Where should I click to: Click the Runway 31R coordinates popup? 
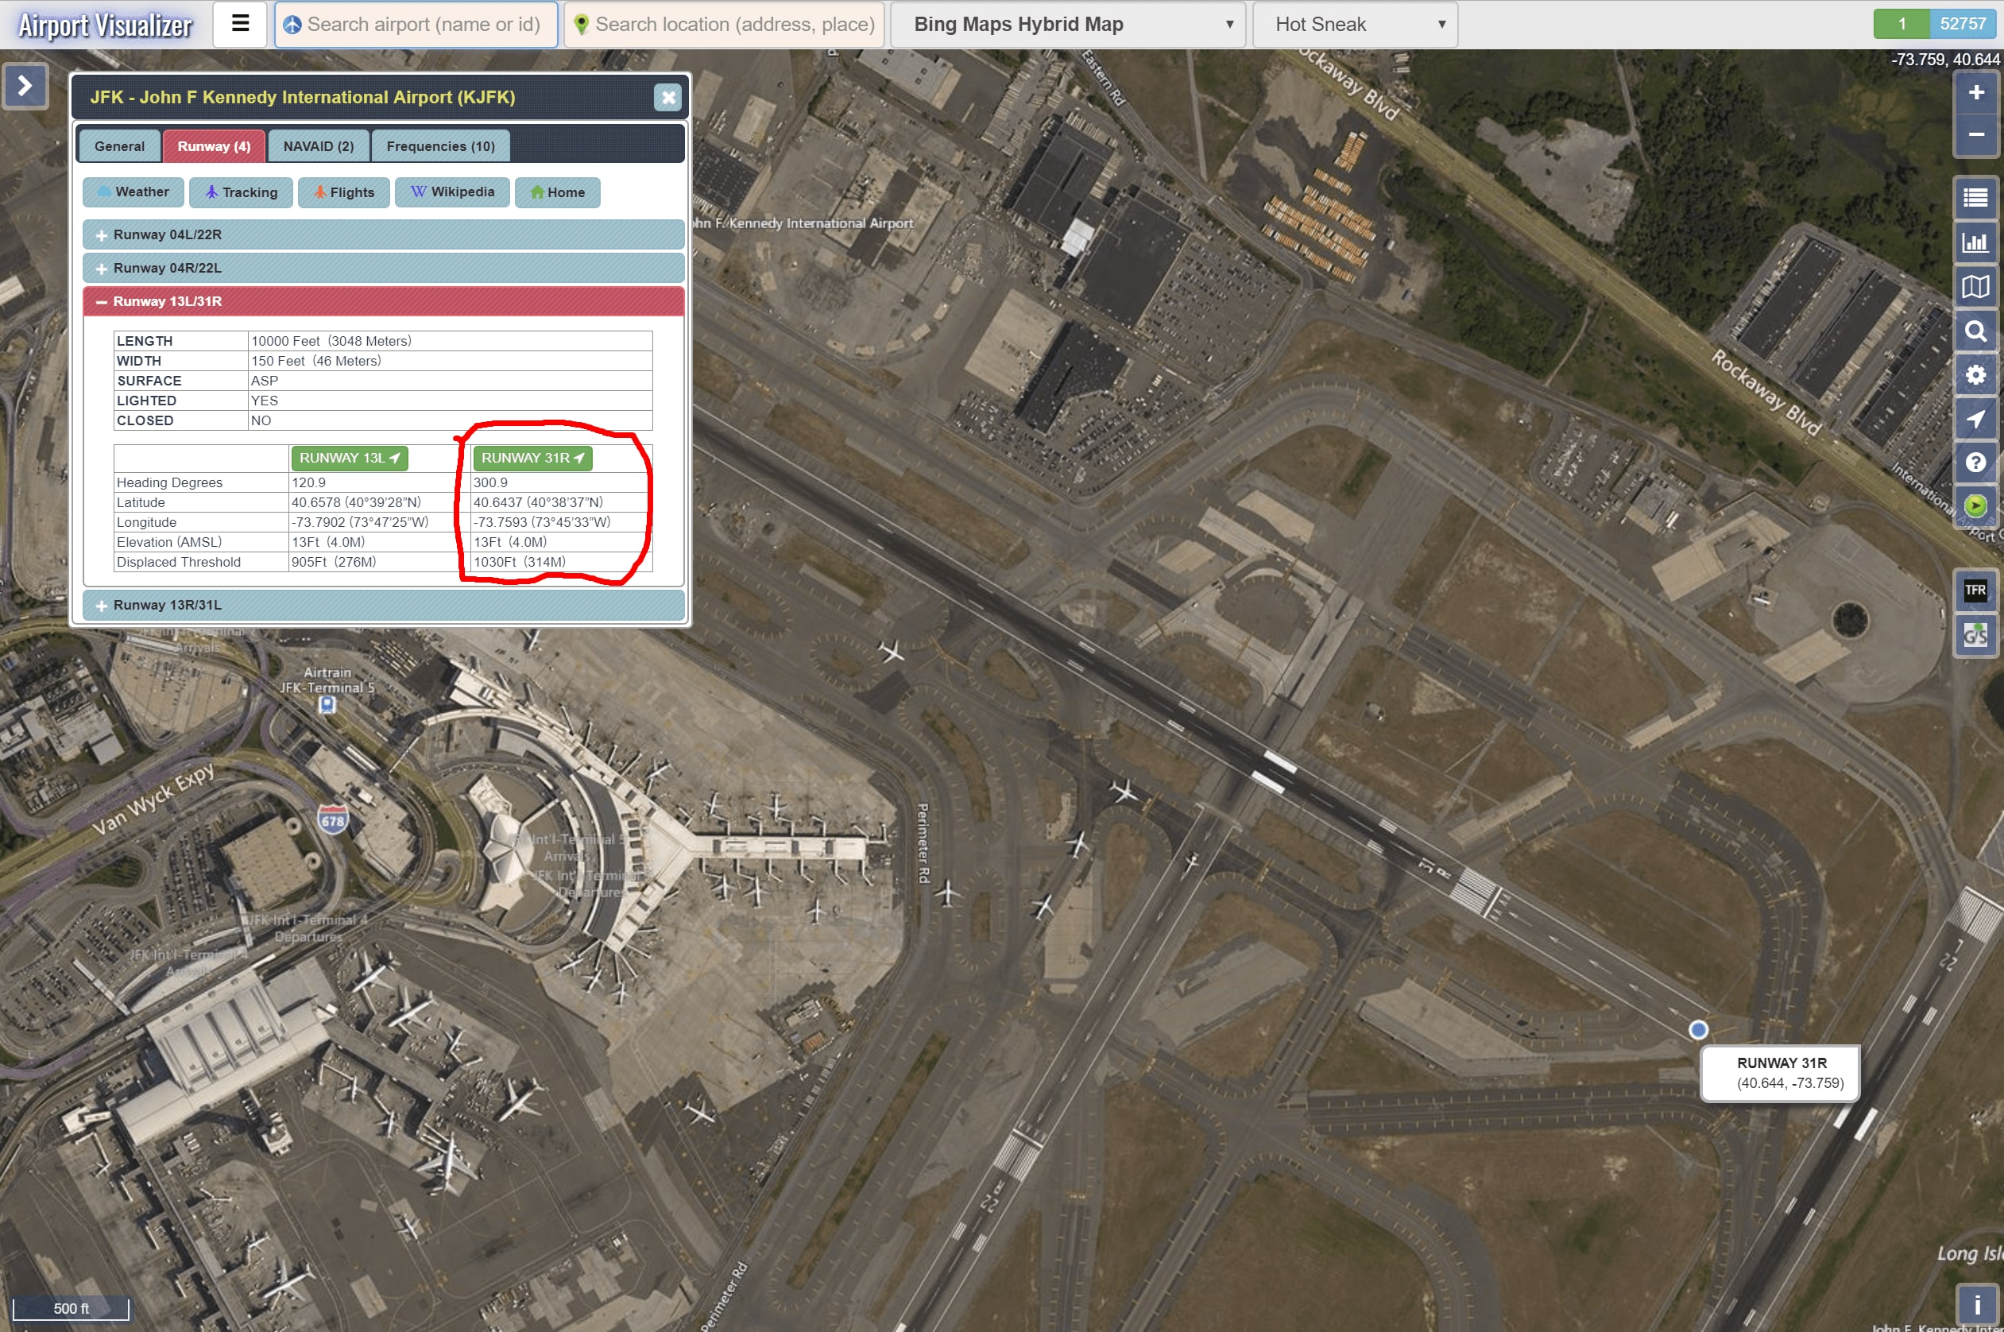(x=1781, y=1073)
